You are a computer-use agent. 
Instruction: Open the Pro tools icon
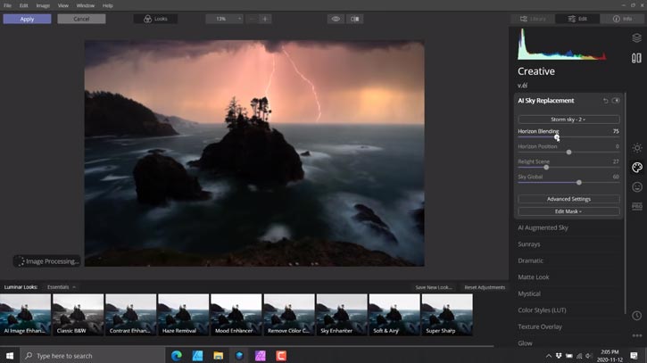pos(636,206)
